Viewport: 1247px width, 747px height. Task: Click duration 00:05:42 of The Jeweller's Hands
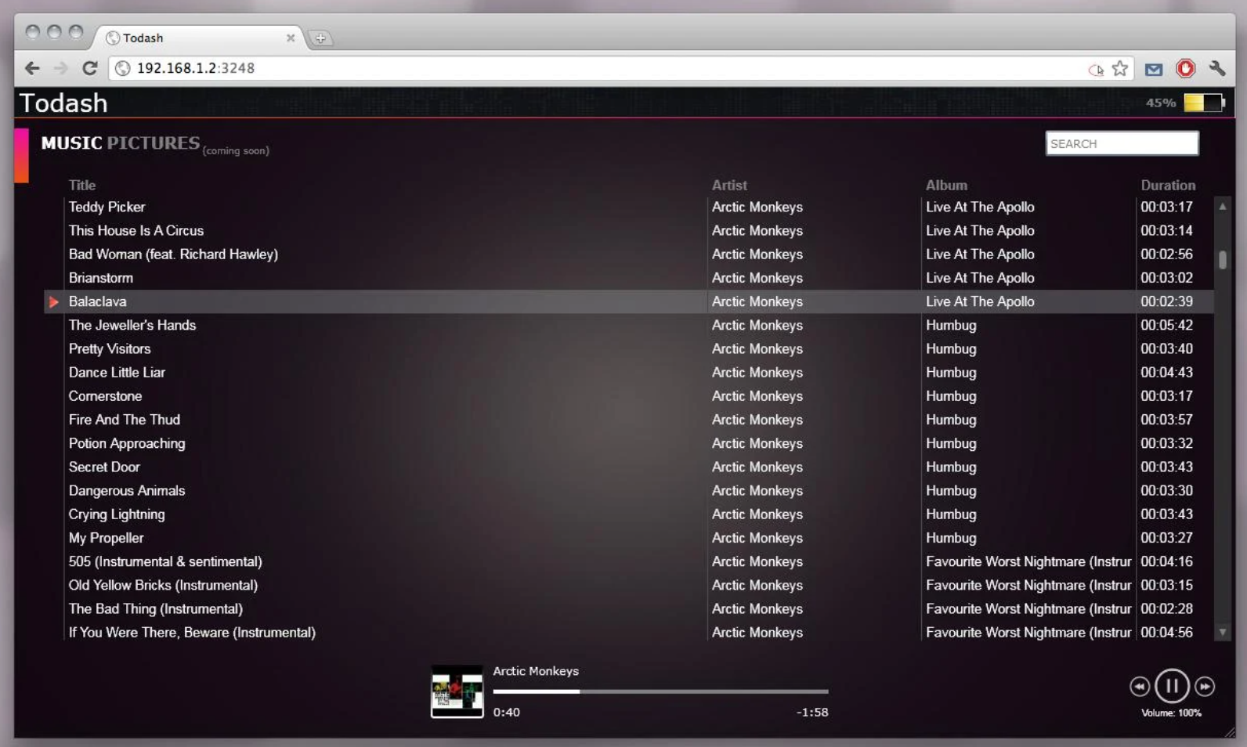click(1166, 325)
